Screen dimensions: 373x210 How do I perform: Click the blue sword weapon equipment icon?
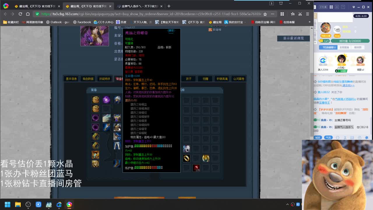106,127
